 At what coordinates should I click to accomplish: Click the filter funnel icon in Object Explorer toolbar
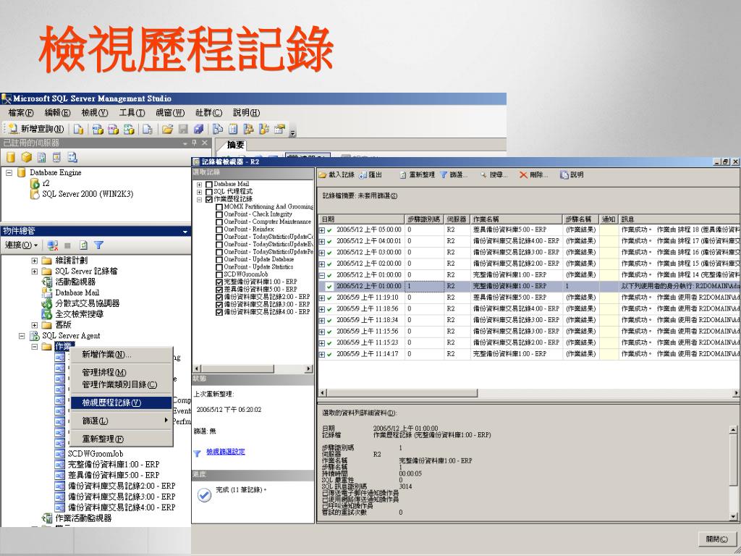(x=98, y=245)
